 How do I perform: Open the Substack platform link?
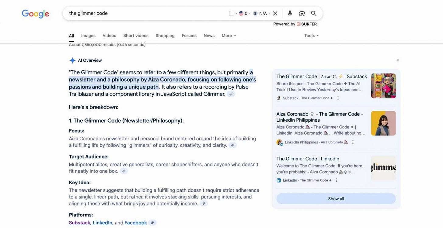pyautogui.click(x=79, y=223)
